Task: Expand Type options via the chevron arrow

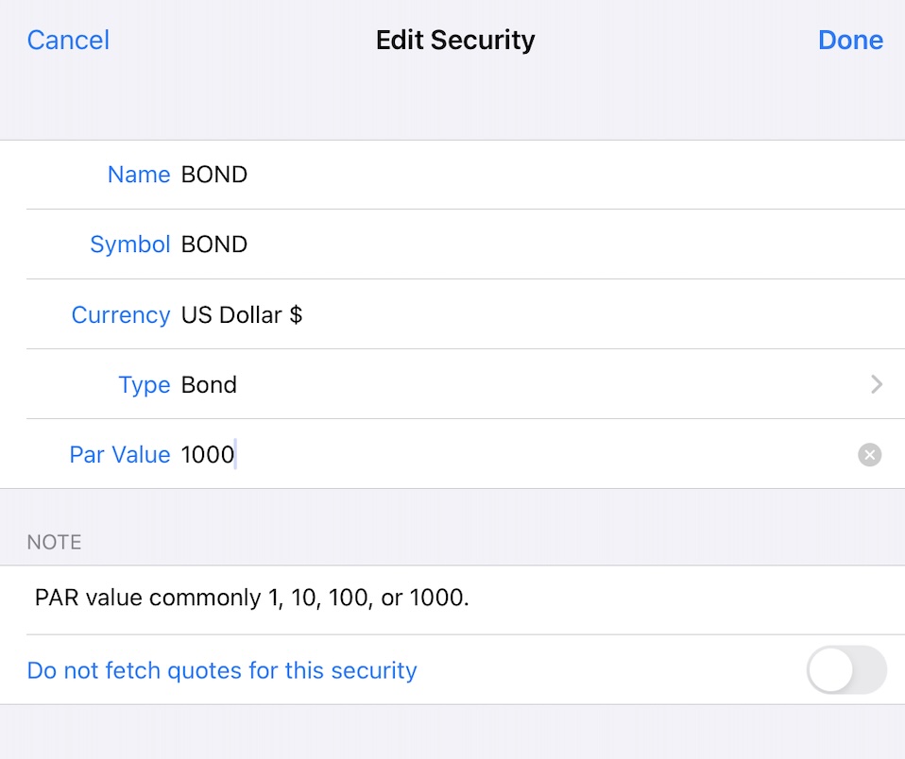Action: 877,384
